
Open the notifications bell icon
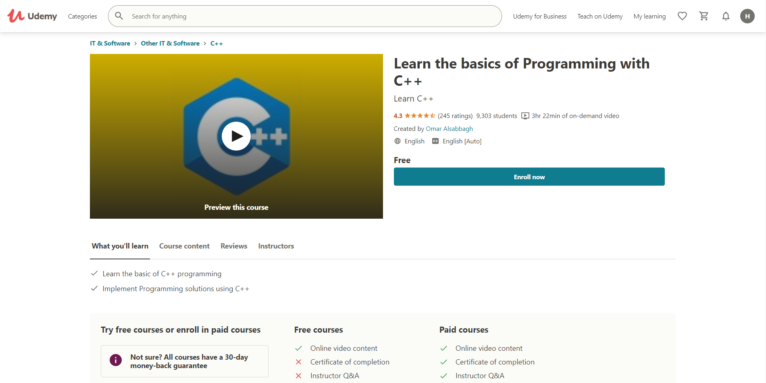point(726,16)
